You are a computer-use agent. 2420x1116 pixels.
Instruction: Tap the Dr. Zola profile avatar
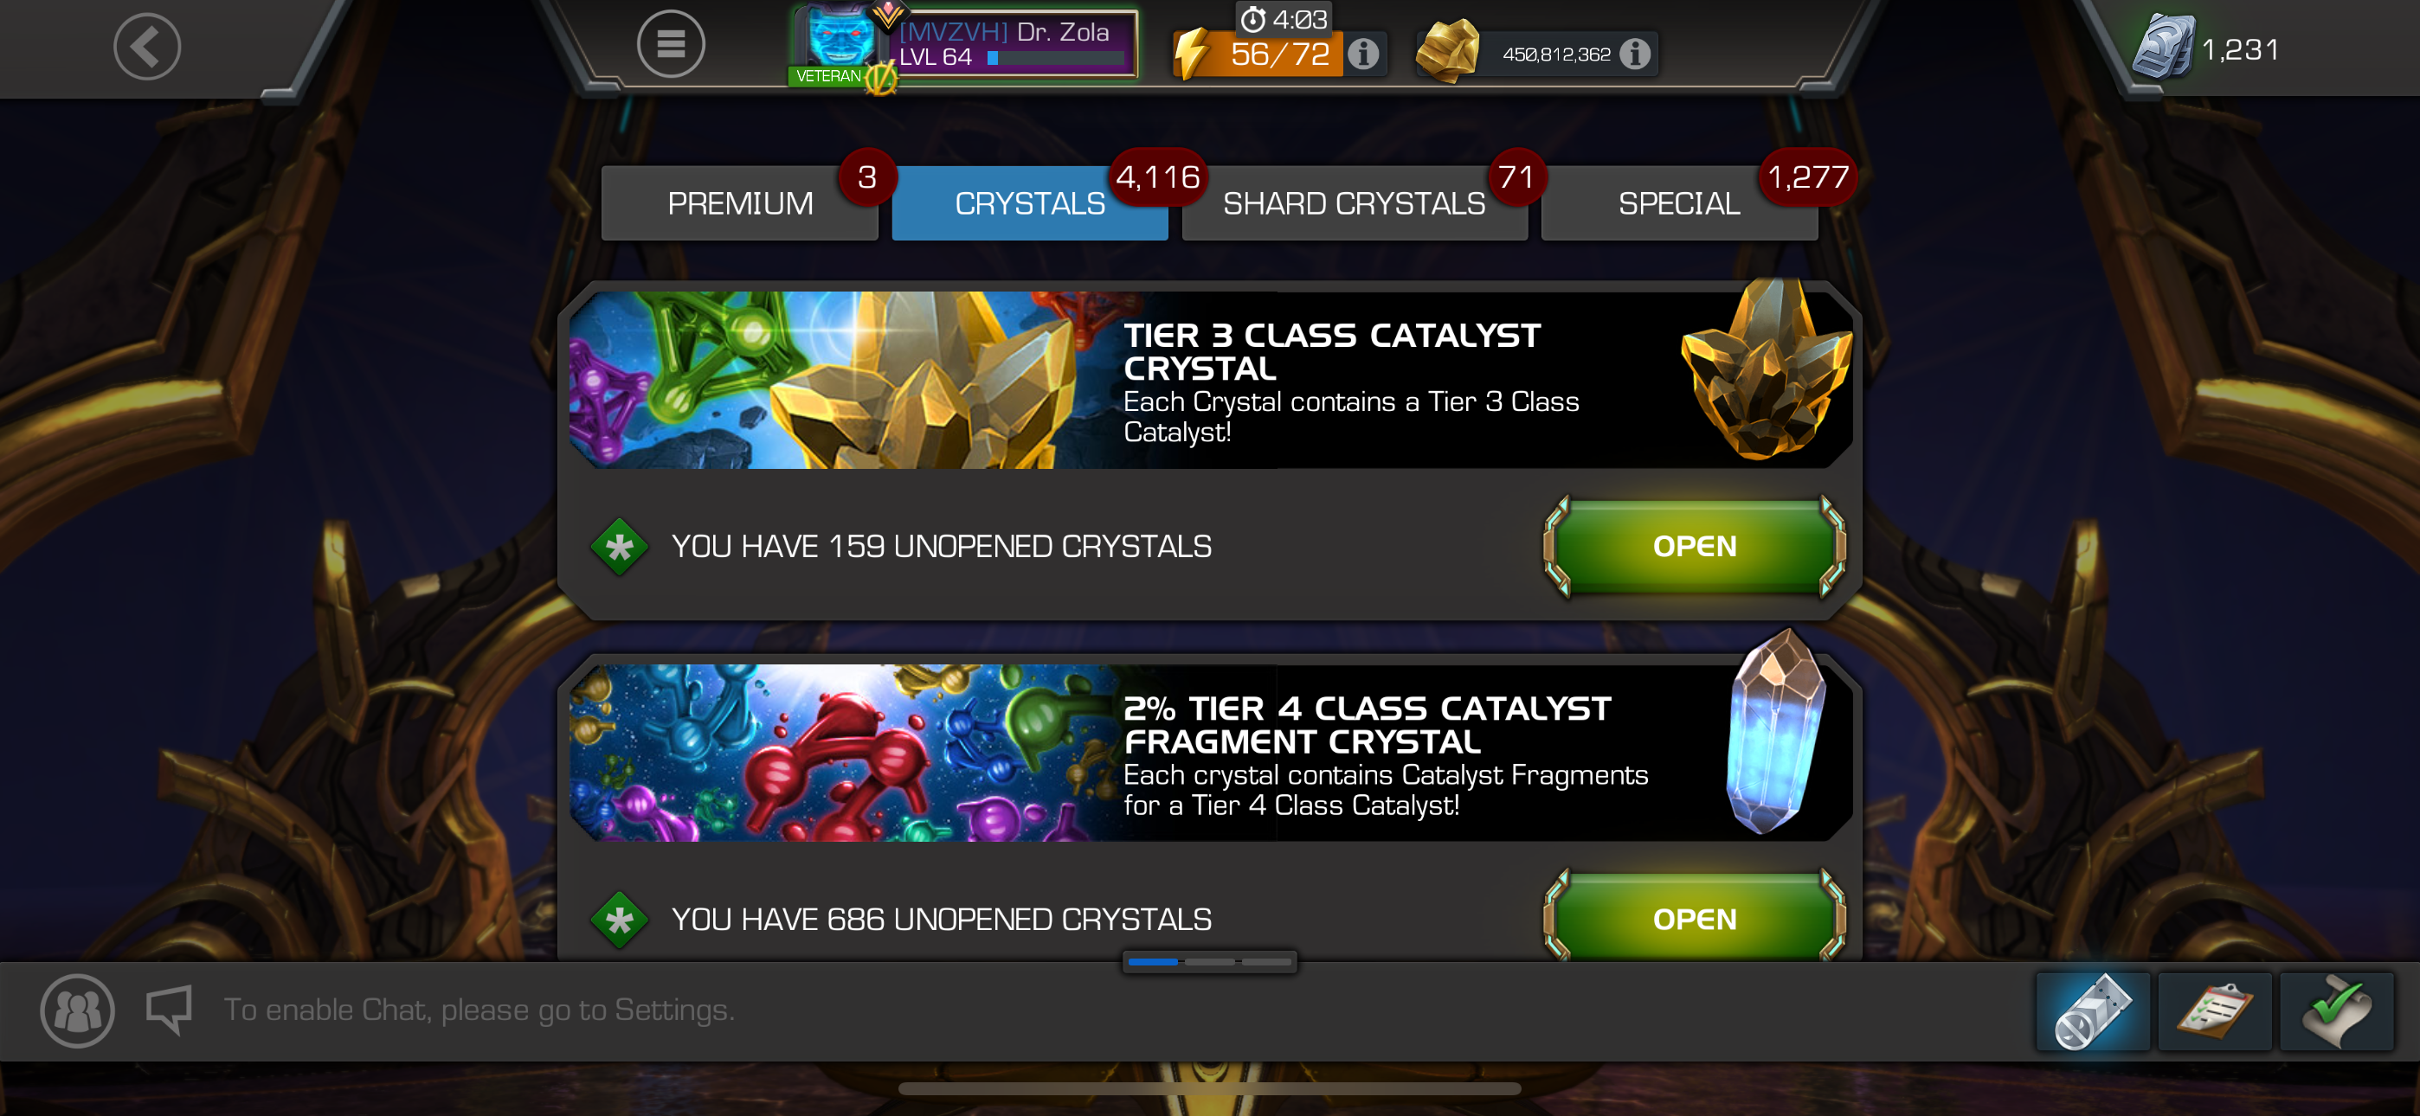tap(839, 43)
